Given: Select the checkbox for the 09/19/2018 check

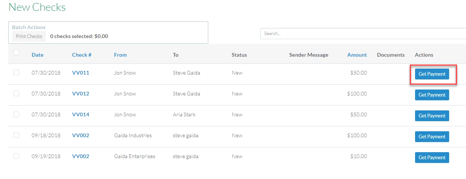Looking at the screenshot, I should pyautogui.click(x=16, y=156).
